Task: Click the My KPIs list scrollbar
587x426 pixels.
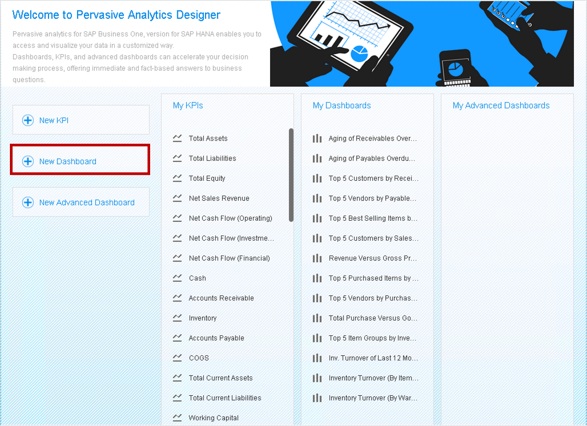Action: coord(291,175)
